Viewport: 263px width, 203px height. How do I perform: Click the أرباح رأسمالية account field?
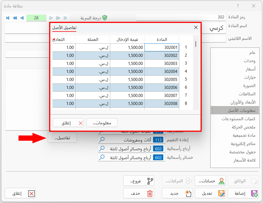point(131,149)
